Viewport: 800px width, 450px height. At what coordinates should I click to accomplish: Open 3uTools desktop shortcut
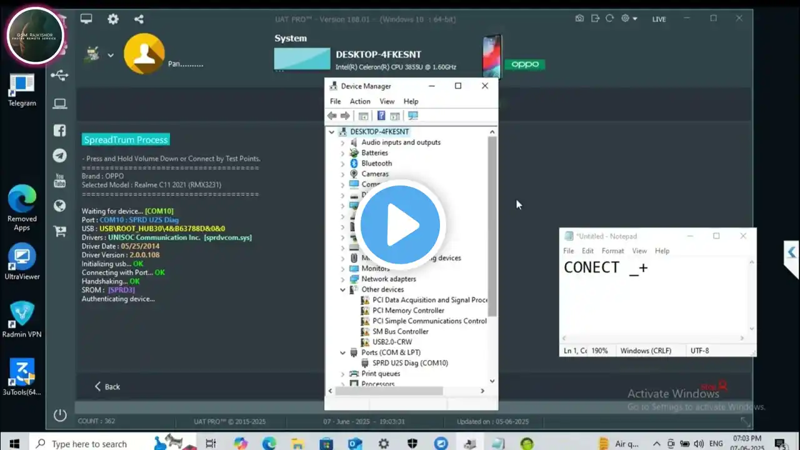tap(22, 377)
